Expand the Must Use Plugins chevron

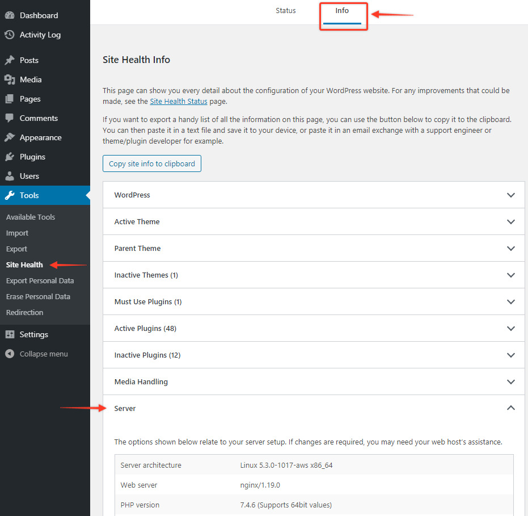pos(510,301)
